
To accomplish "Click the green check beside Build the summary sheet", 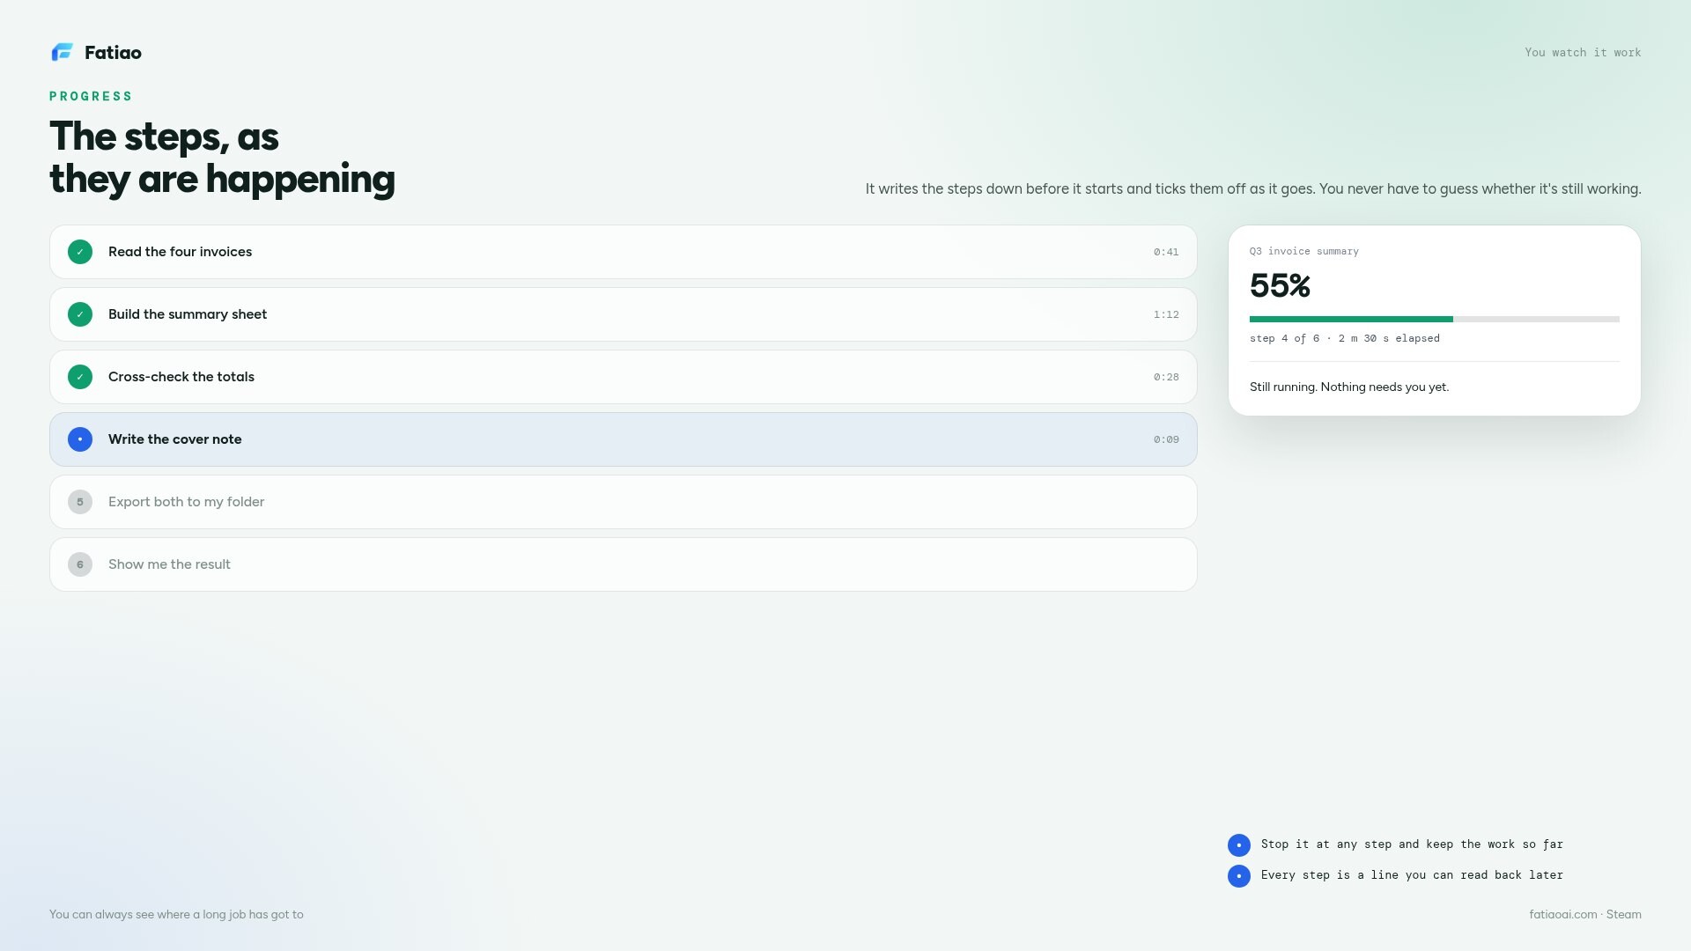I will [x=80, y=314].
